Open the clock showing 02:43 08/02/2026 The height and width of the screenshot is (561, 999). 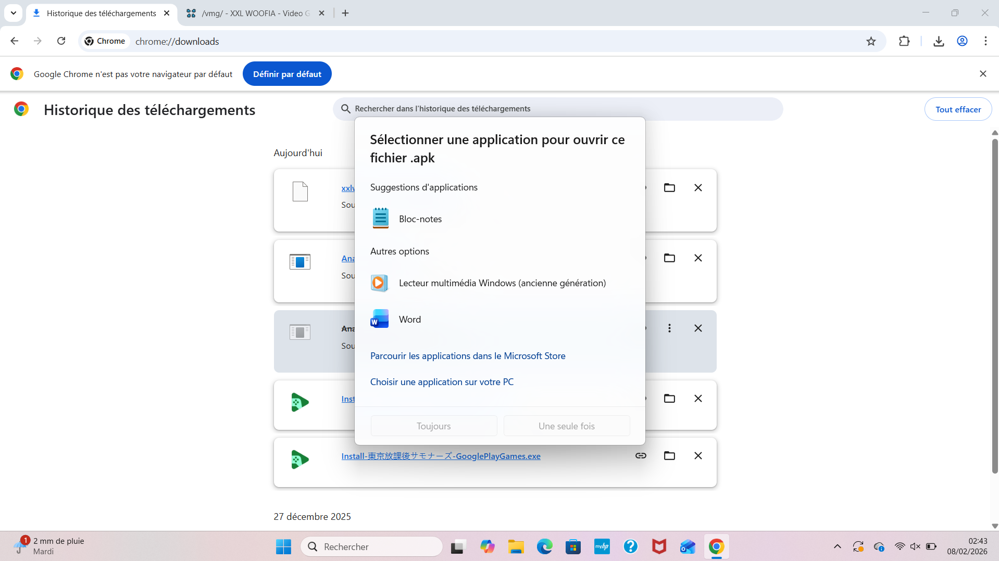click(x=967, y=546)
